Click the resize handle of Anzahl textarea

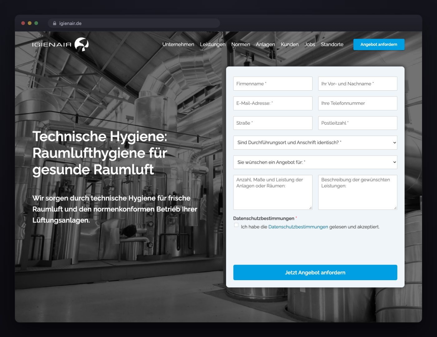coord(310,208)
